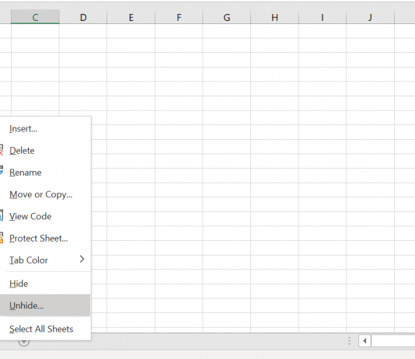
Task: Select column D header
Action: 83,17
